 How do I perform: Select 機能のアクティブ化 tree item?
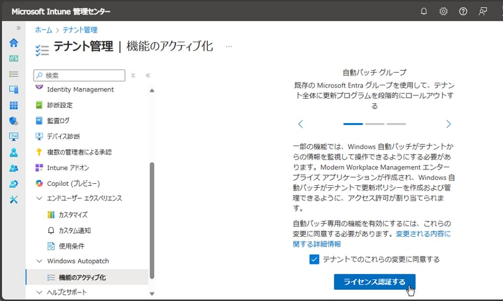87,277
